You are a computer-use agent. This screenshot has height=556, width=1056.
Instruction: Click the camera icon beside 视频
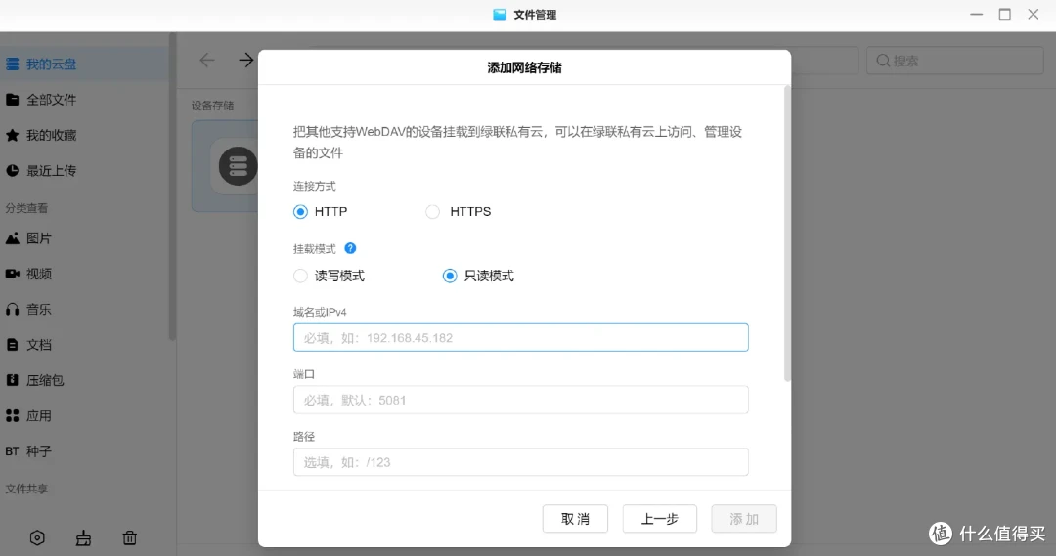(x=12, y=274)
